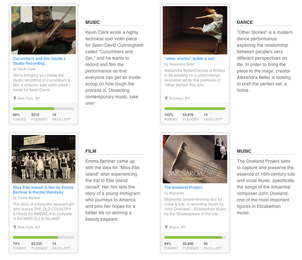Click the location pin icon beside New York, NY on the Miss Ellis Island card

pyautogui.click(x=15, y=227)
